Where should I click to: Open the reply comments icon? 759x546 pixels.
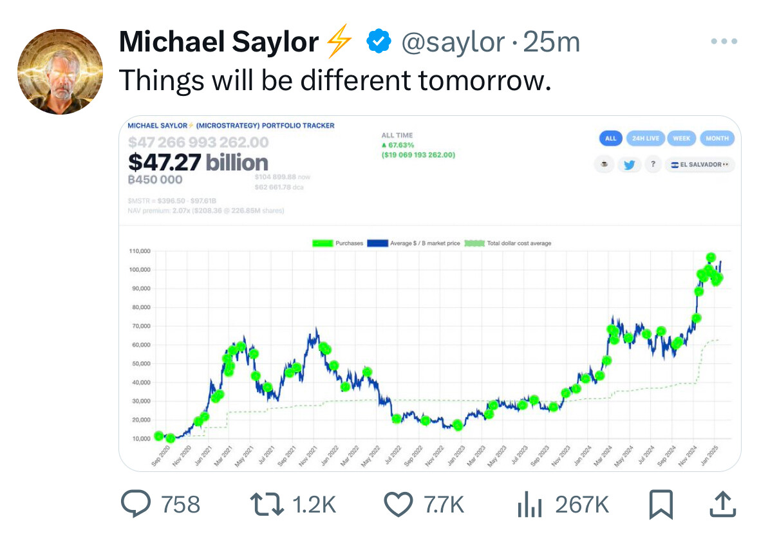tap(134, 504)
